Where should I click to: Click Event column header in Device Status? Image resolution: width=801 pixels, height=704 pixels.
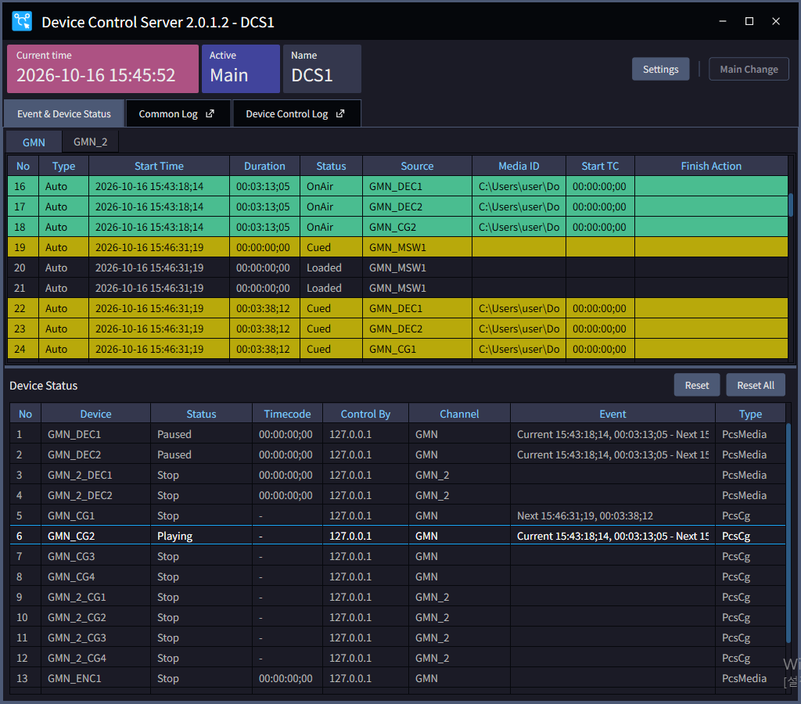tap(612, 414)
